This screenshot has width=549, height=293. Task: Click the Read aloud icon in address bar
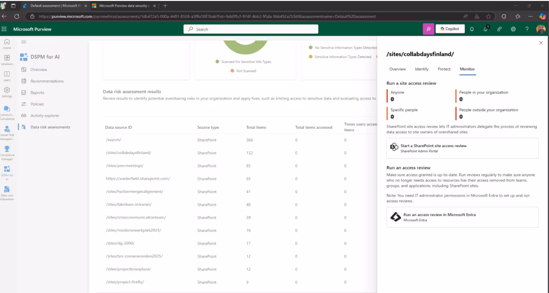[x=465, y=16]
